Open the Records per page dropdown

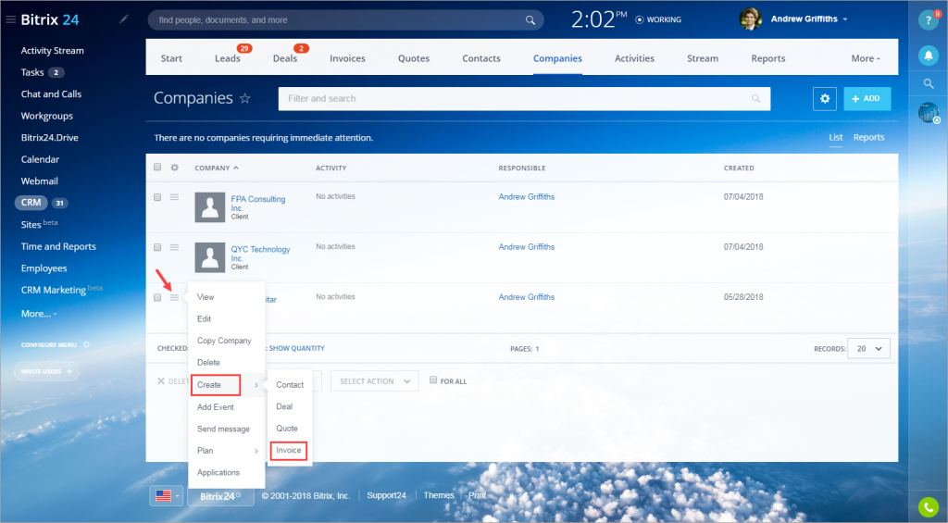click(x=868, y=348)
